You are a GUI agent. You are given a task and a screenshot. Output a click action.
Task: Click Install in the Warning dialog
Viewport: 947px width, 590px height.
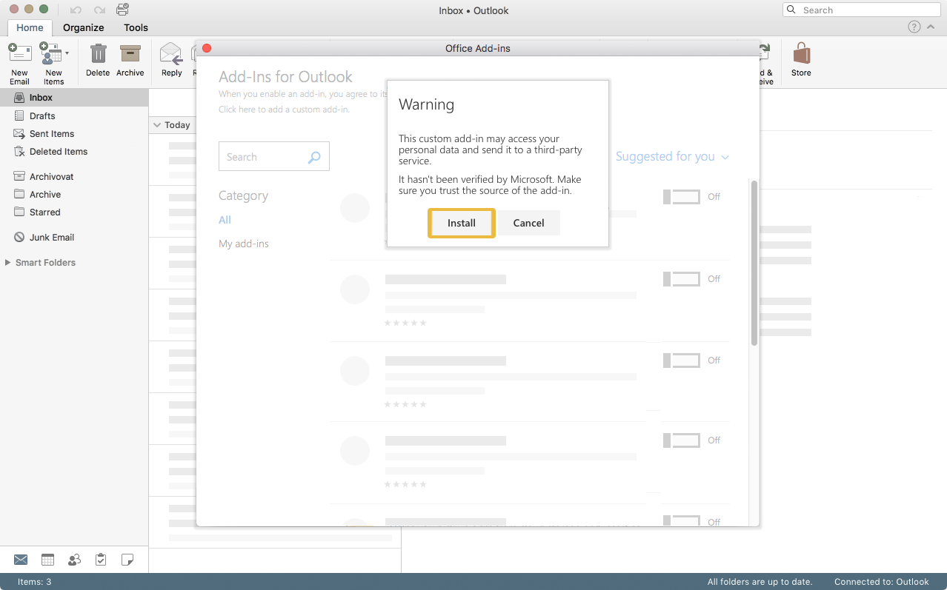click(x=462, y=223)
